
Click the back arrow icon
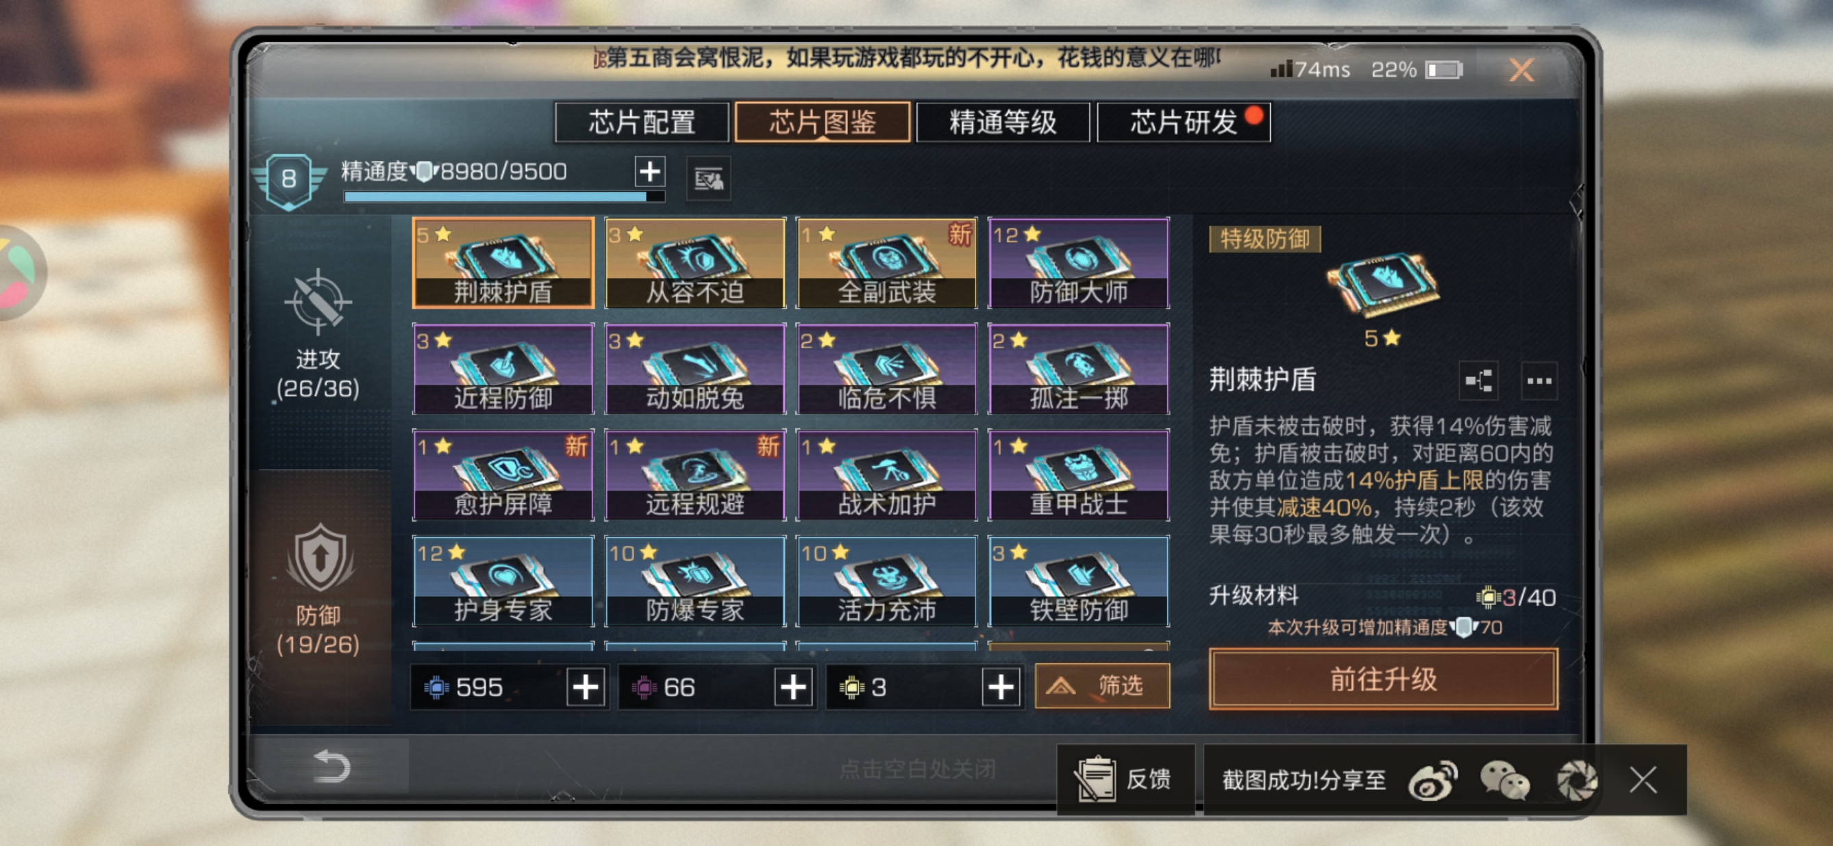(331, 767)
